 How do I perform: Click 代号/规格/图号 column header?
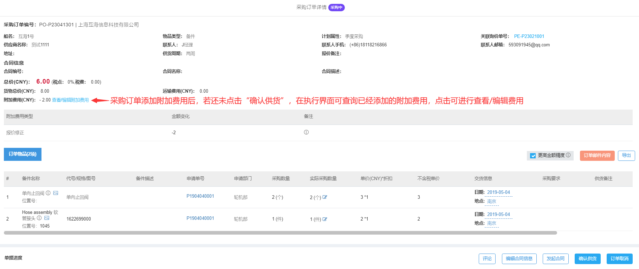point(81,179)
